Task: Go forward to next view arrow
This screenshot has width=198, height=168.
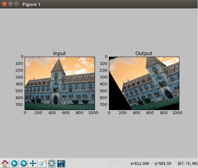Action: [23, 163]
